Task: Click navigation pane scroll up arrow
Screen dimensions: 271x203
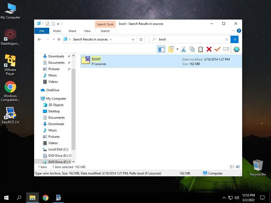Action: [x=74, y=56]
